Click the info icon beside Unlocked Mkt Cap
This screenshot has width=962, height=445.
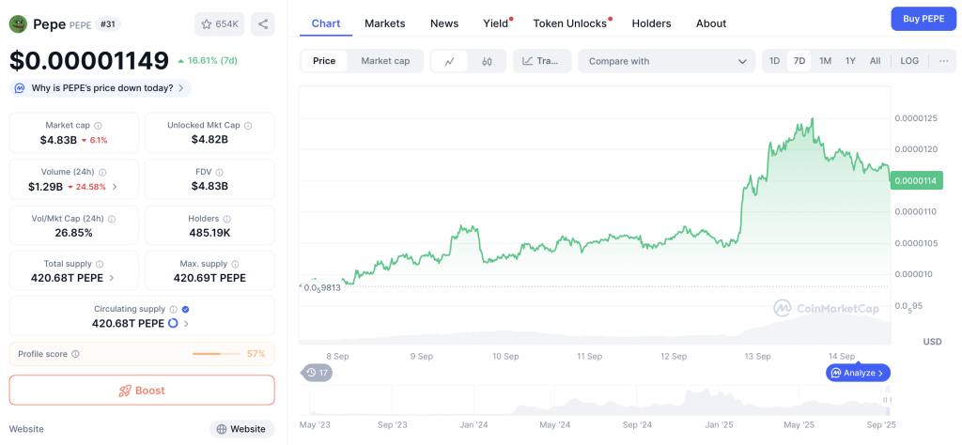[x=248, y=126]
